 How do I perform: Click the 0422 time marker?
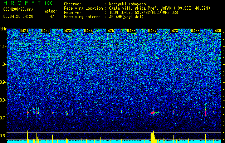click(x=45, y=31)
